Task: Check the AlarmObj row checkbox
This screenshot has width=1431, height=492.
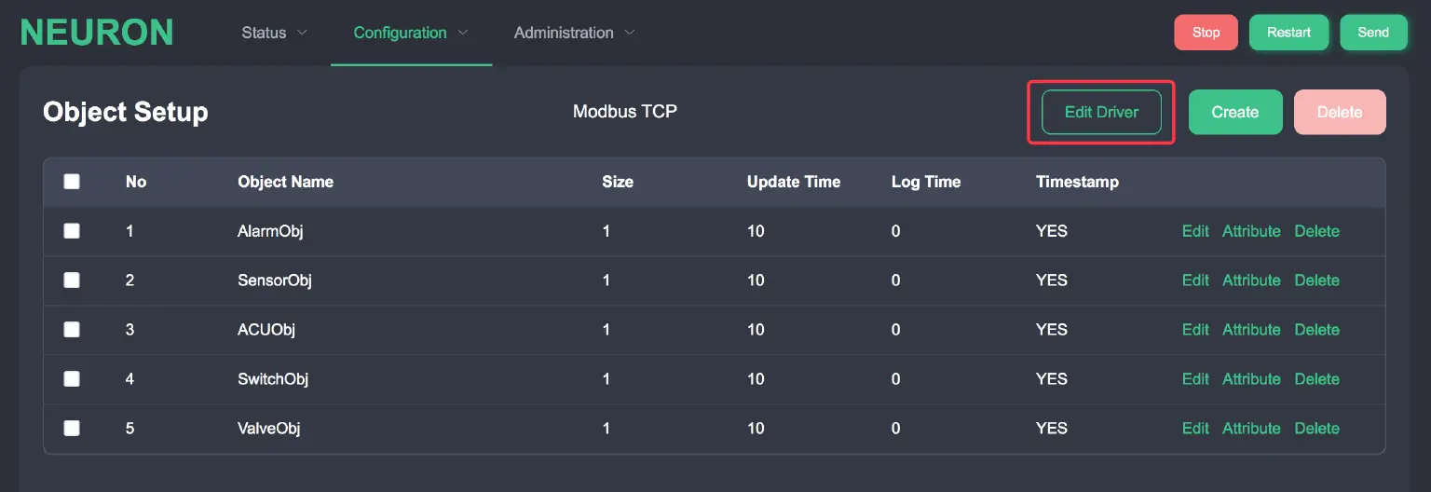Action: pyautogui.click(x=72, y=231)
